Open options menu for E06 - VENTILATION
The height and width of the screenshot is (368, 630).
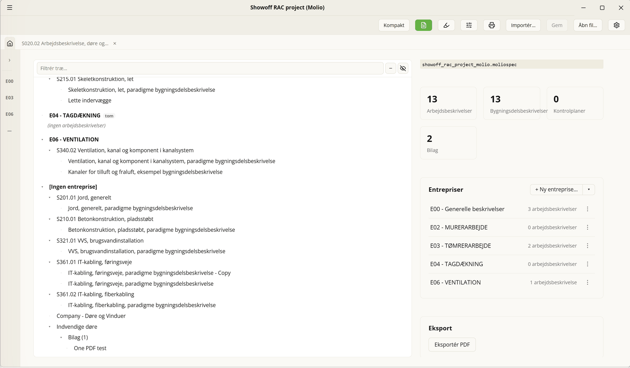tap(587, 282)
